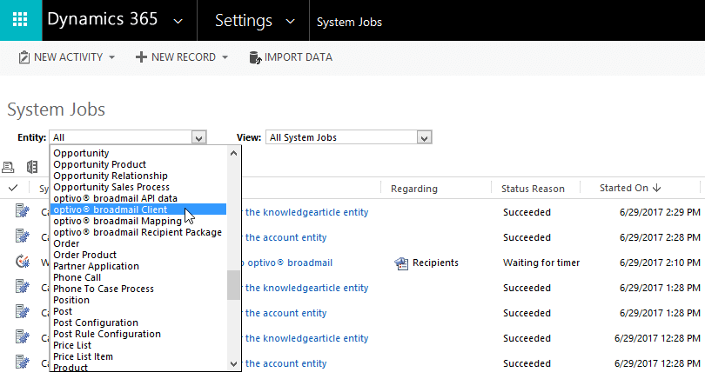Sort by the Regarding column header

pos(413,189)
